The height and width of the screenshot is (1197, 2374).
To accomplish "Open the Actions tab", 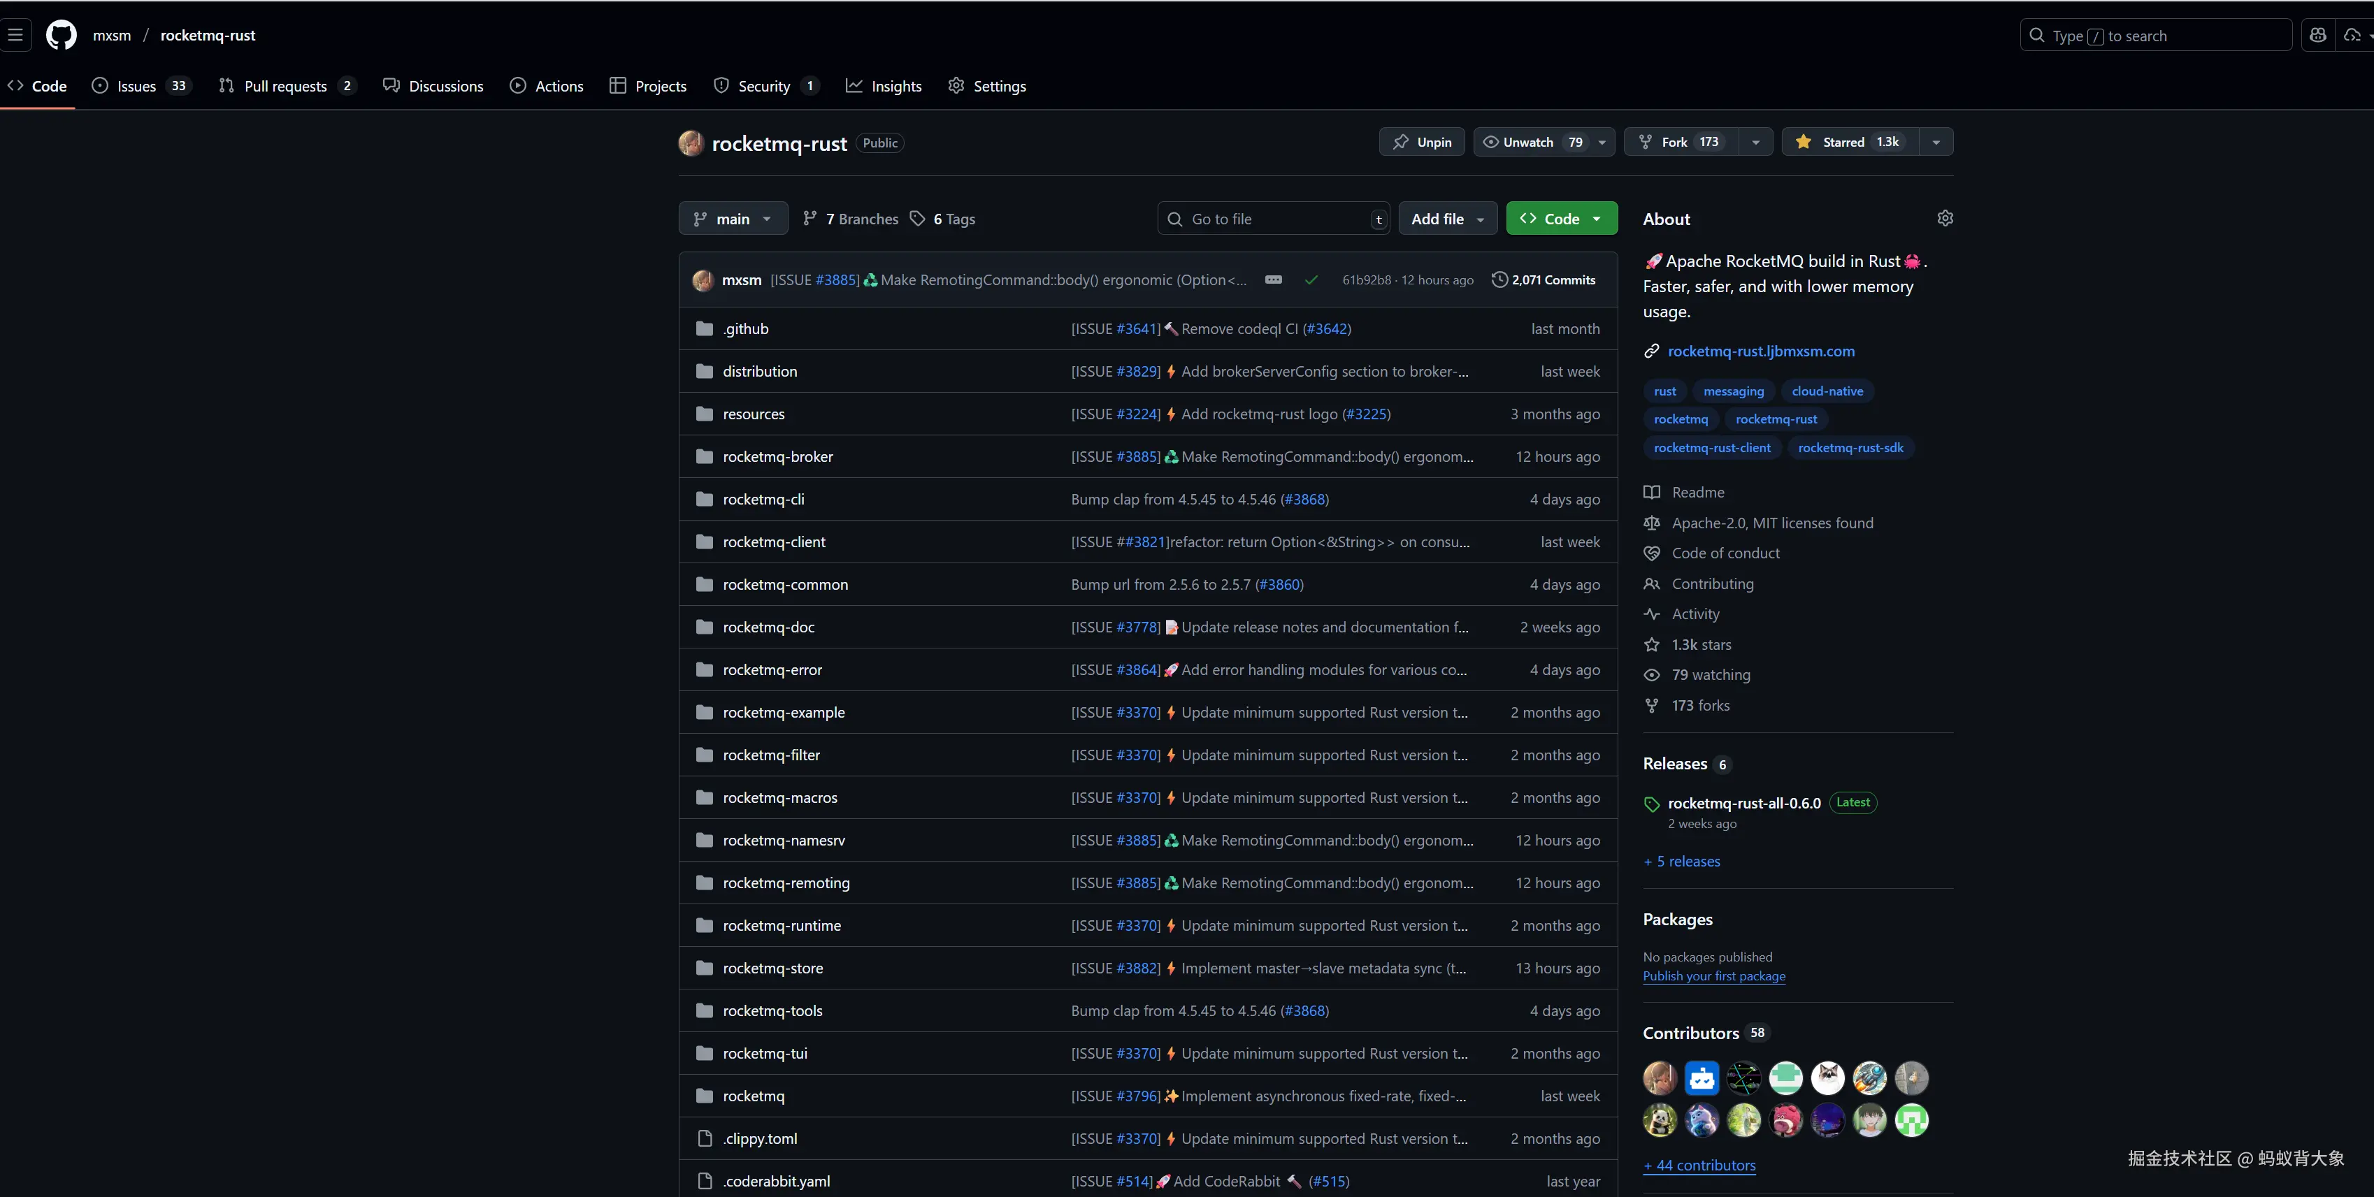I will [x=547, y=86].
